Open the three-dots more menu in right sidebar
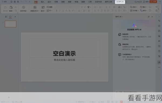The width and height of the screenshot is (162, 103). [159, 67]
